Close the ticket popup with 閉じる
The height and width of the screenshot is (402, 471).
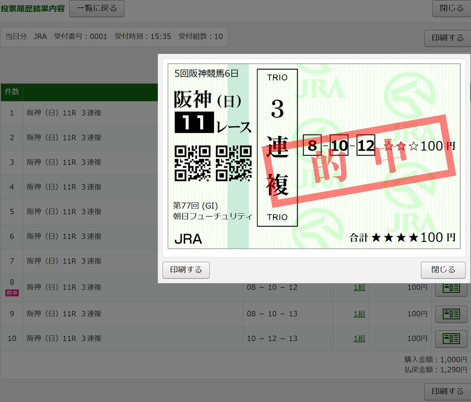pos(443,270)
